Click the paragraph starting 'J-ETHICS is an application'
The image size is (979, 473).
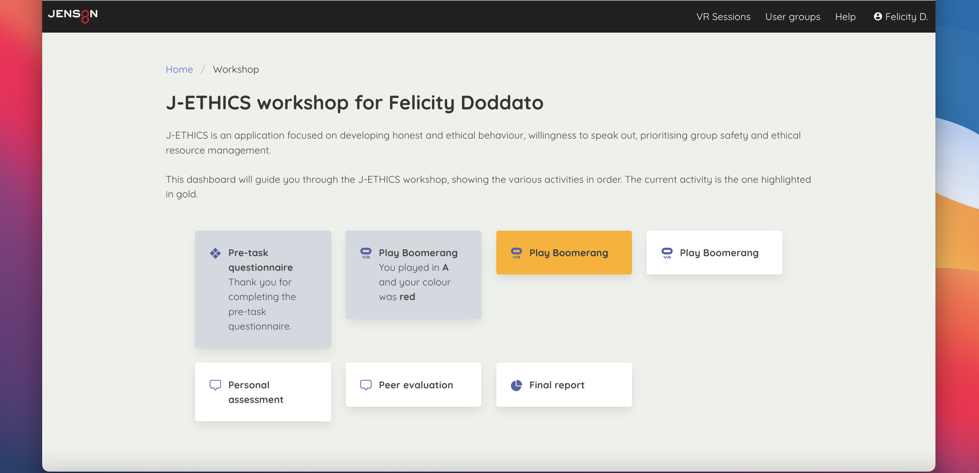483,143
